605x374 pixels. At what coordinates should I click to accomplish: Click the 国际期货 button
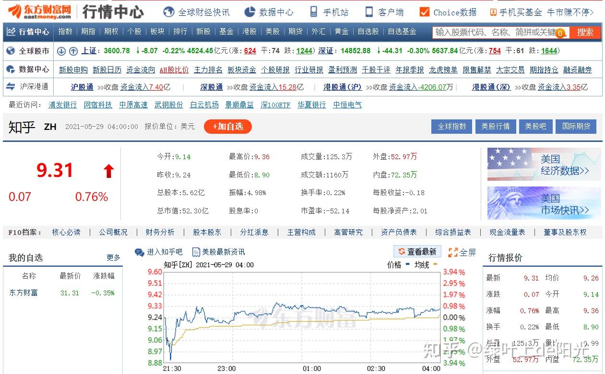tap(576, 126)
